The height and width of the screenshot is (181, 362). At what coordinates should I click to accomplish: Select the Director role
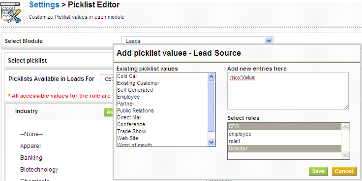[284, 148]
